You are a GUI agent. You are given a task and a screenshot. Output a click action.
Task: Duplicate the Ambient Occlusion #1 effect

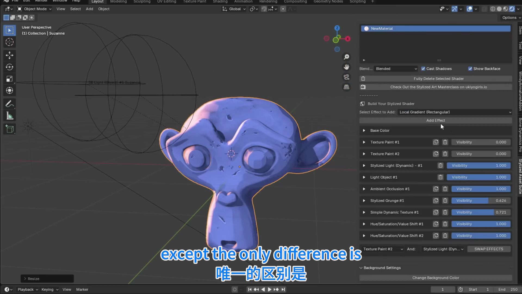[x=436, y=189]
